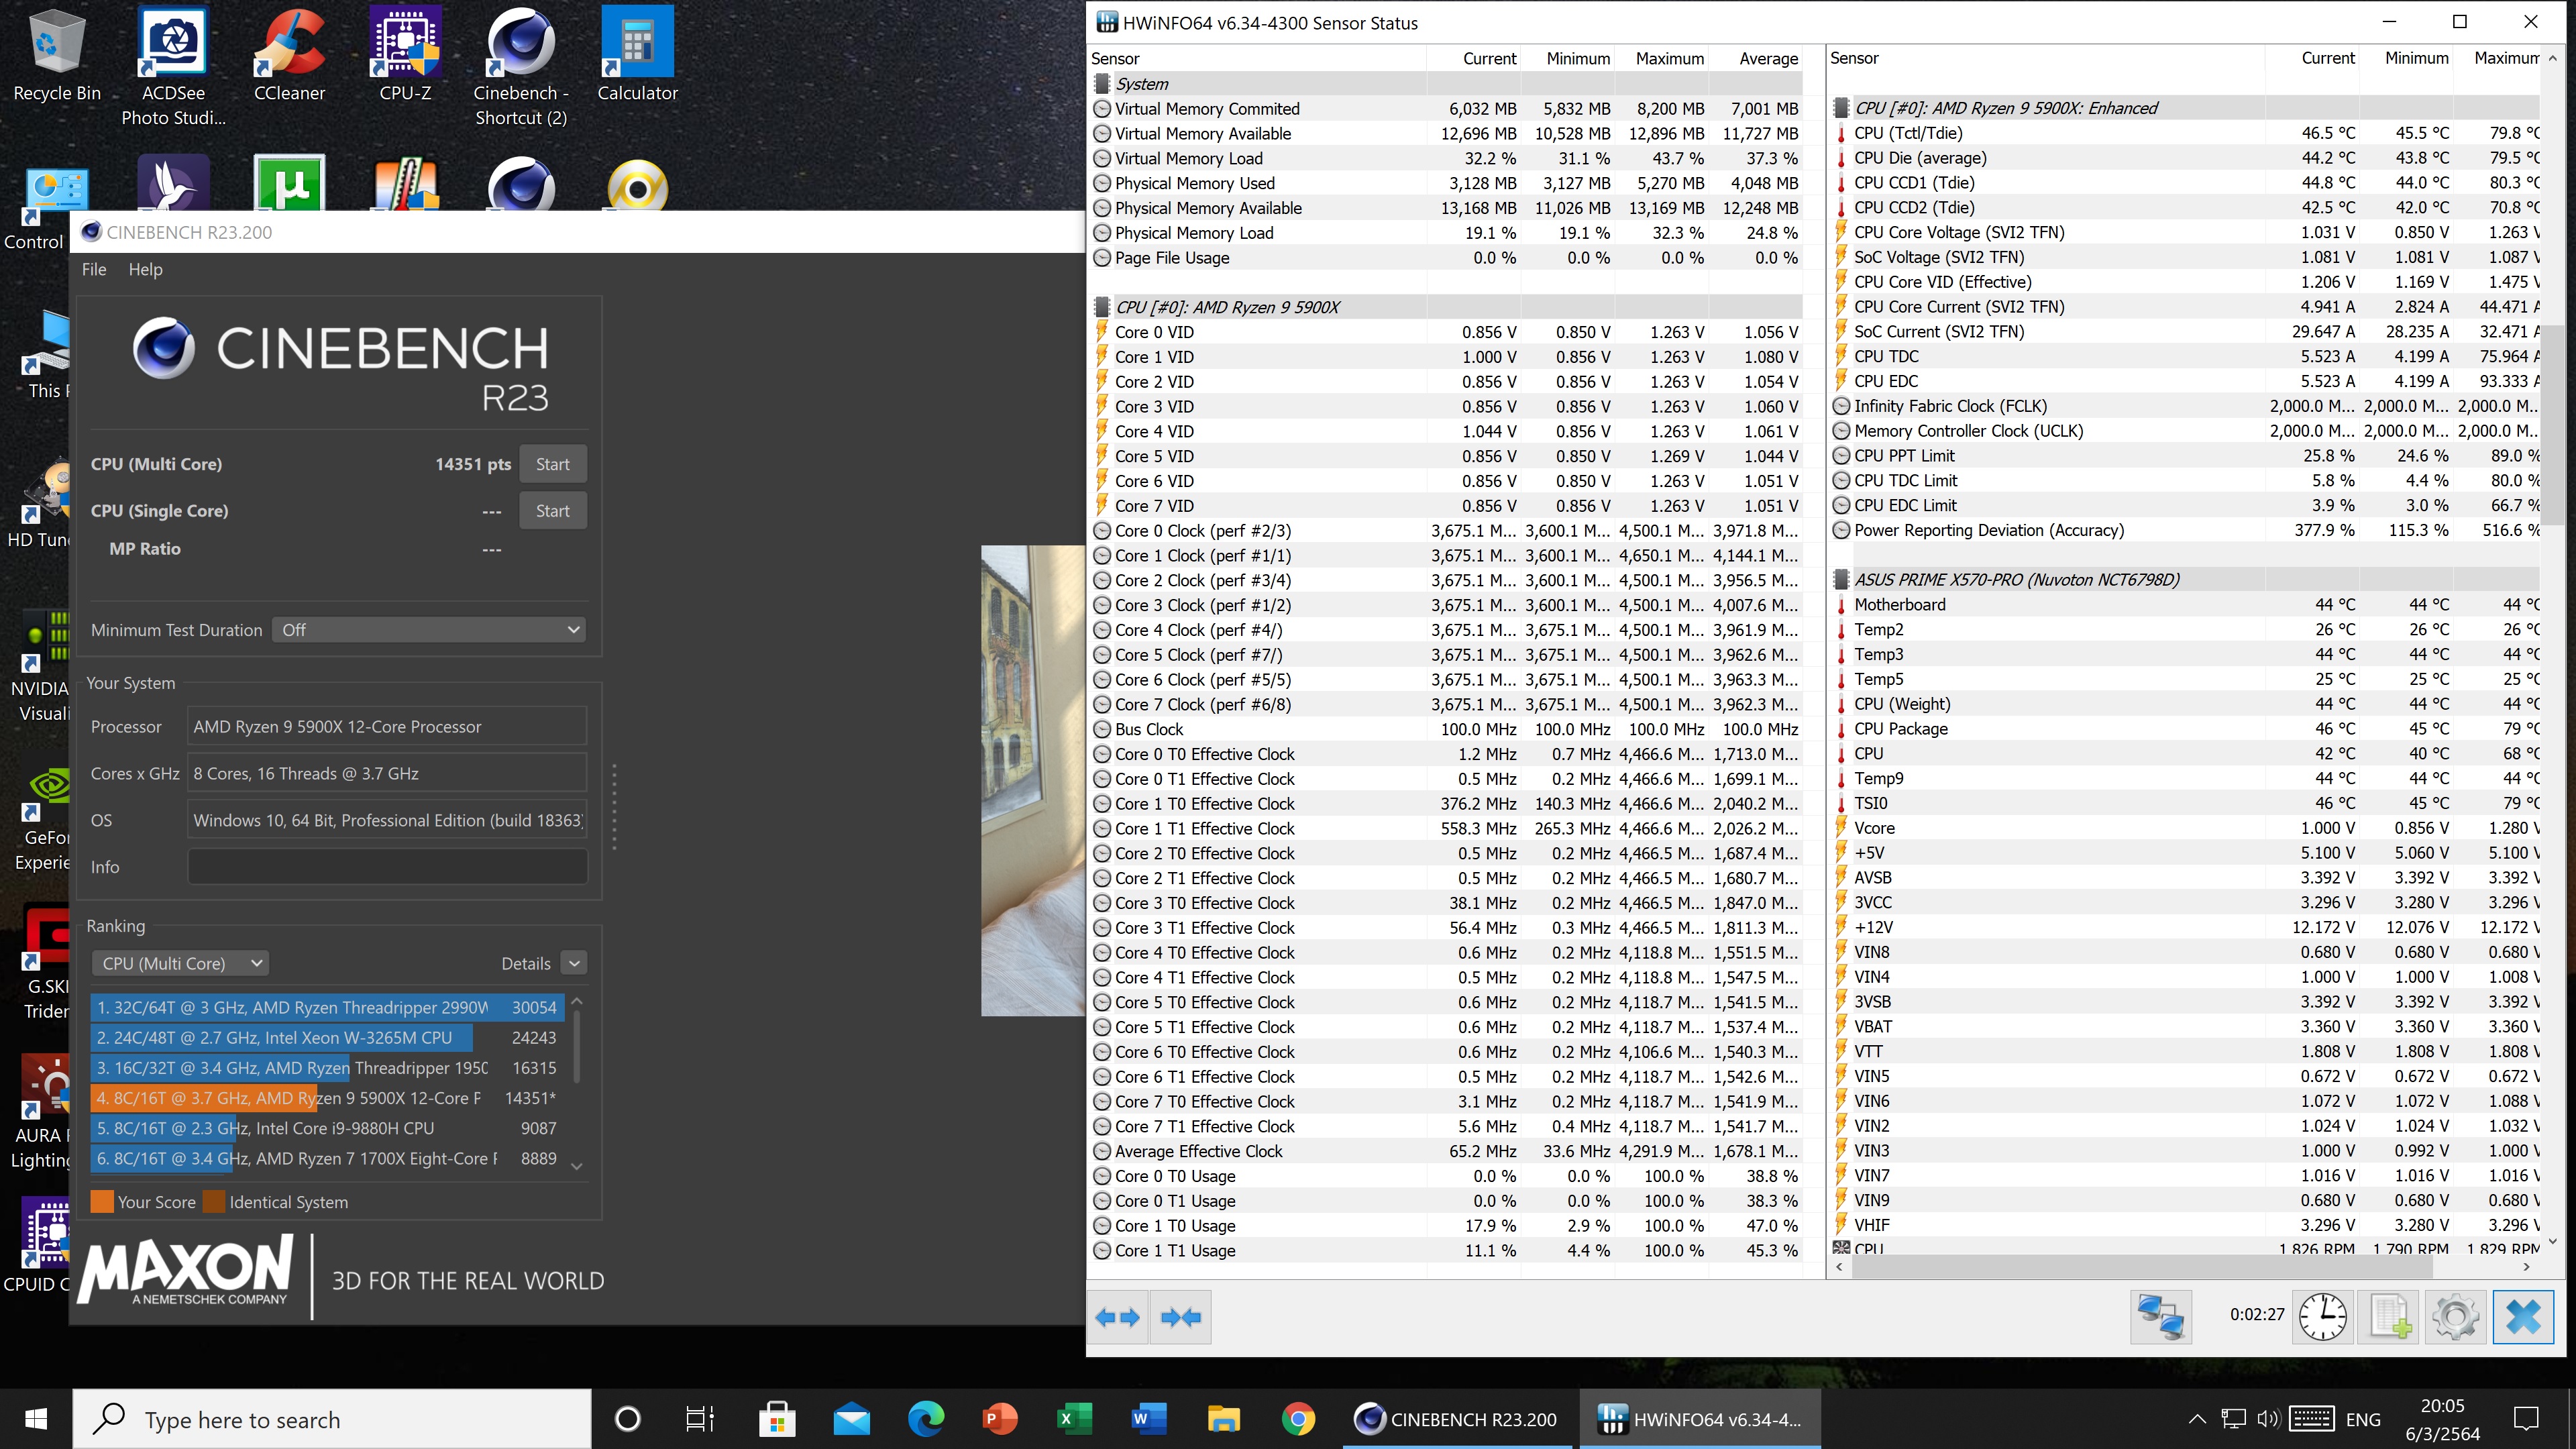Select Intel Xeon W-3265M ranking entry

[x=328, y=1038]
